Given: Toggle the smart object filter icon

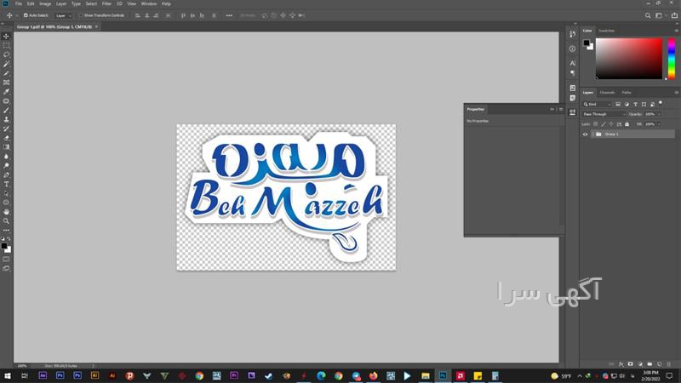Looking at the screenshot, I should (x=653, y=104).
